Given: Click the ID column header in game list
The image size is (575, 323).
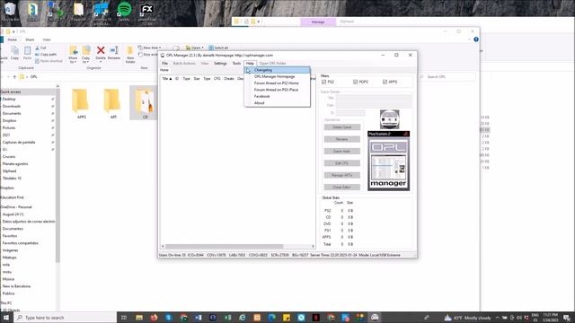Looking at the screenshot, I should pyautogui.click(x=177, y=79).
